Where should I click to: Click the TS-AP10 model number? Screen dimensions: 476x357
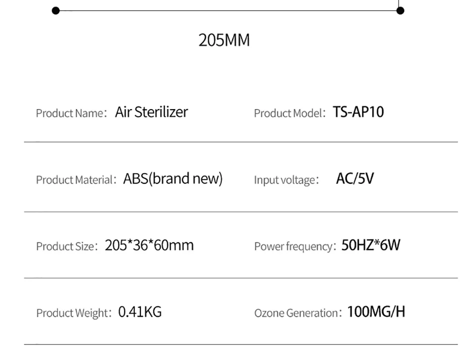pos(358,112)
